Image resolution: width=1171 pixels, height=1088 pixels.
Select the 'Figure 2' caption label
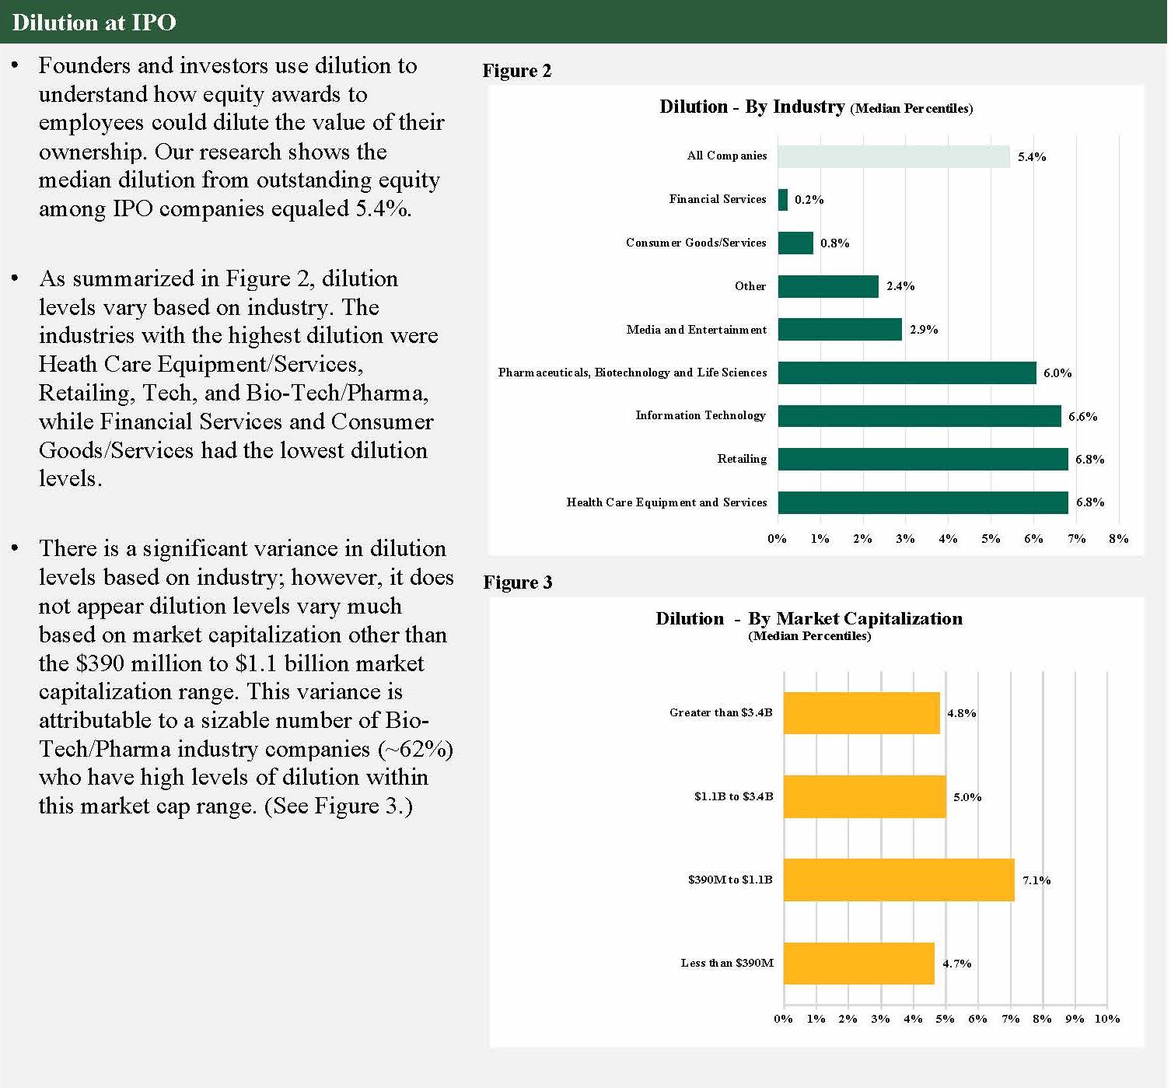click(x=516, y=71)
